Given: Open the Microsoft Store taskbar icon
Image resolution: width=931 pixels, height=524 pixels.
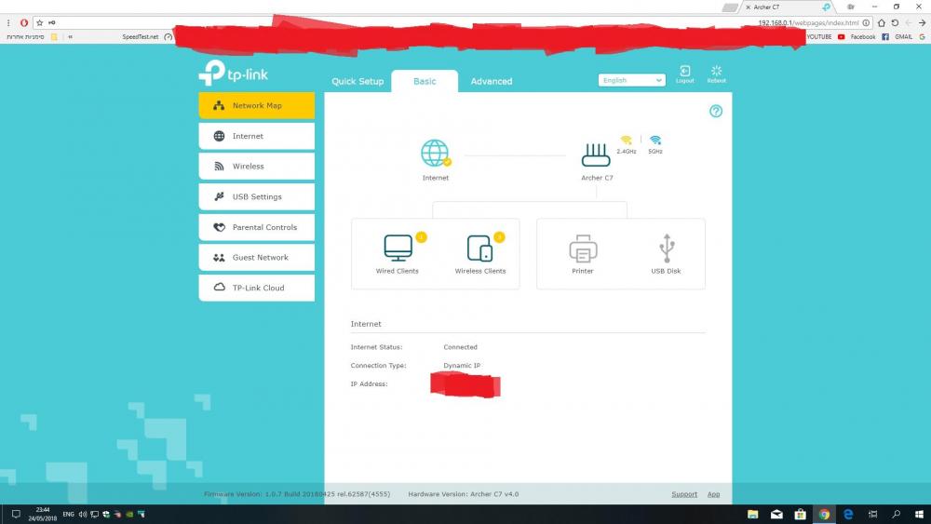Looking at the screenshot, I should point(801,514).
